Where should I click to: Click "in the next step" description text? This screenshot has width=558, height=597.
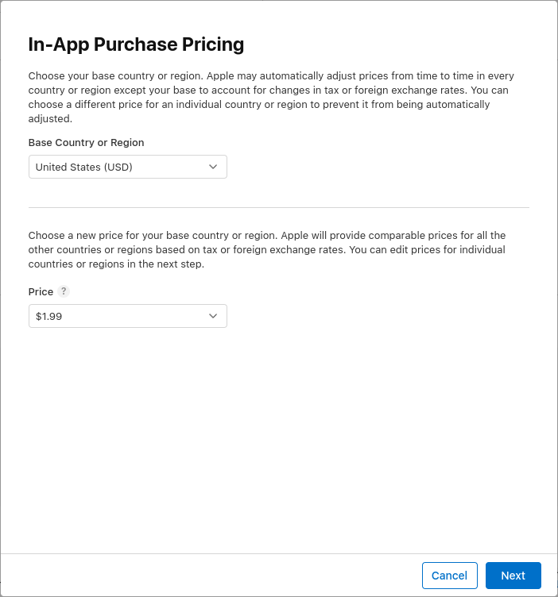(167, 264)
